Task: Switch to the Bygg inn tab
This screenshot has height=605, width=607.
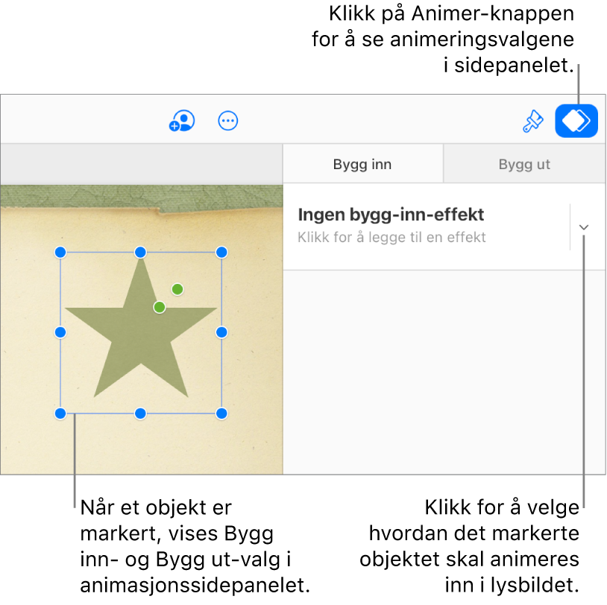Action: (x=362, y=165)
